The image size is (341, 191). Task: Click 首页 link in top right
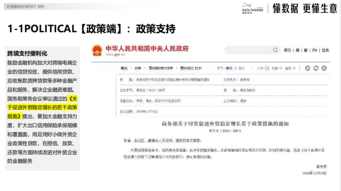pyautogui.click(x=287, y=50)
